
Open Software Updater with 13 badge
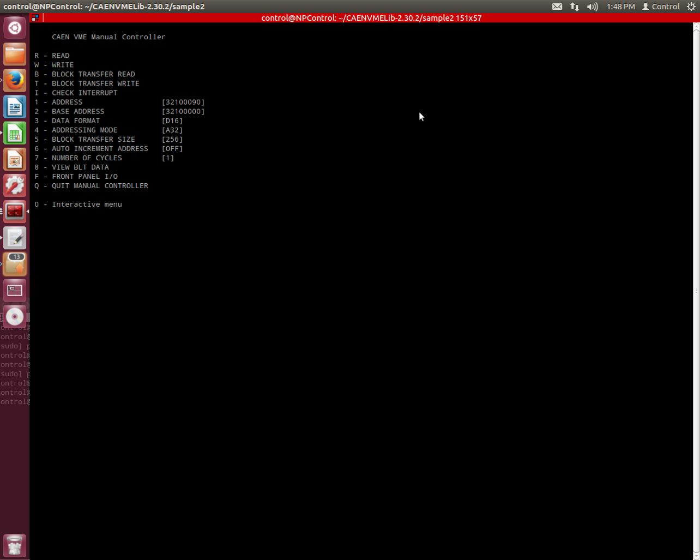15,263
